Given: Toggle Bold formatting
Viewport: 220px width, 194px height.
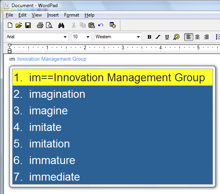Looking at the screenshot, I should click(x=150, y=37).
